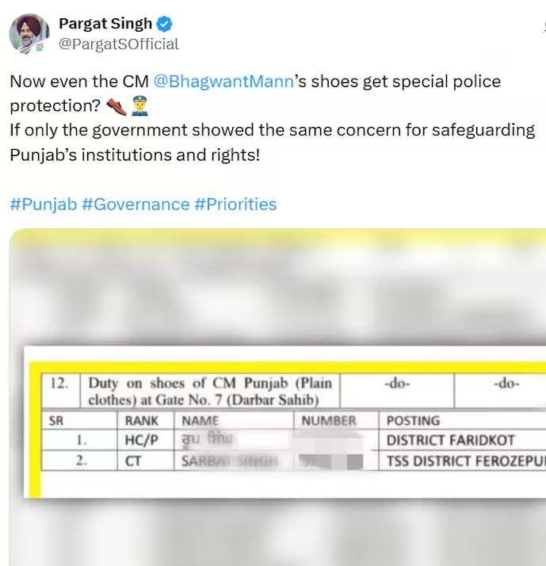Screen dimensions: 546x566
Task: Select the #Priorities hashtag
Action: pos(235,205)
